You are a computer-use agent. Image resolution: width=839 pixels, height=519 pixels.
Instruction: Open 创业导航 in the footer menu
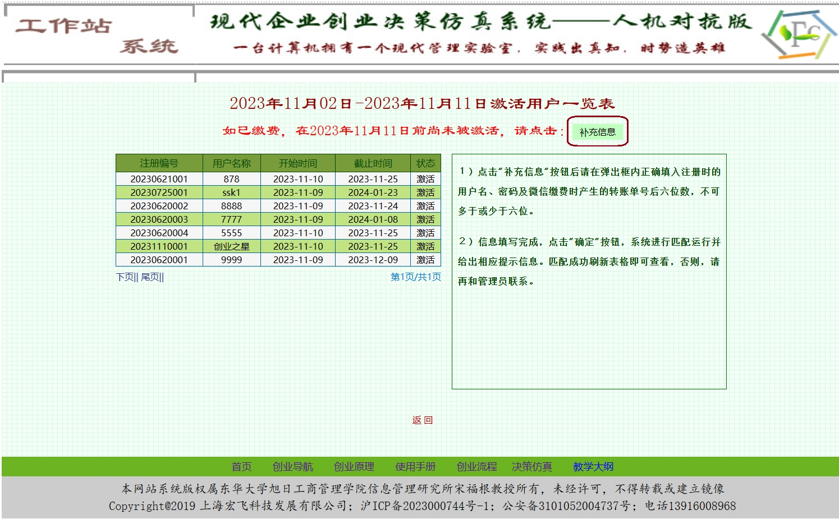[292, 467]
